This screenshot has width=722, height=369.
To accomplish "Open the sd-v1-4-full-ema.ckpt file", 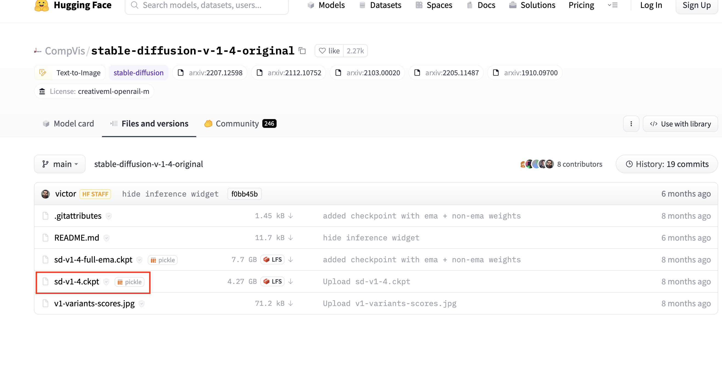I will click(93, 260).
